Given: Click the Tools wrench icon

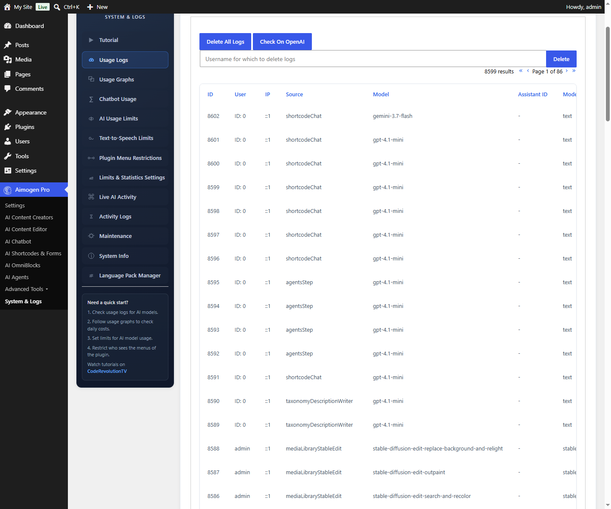Looking at the screenshot, I should click(8, 156).
